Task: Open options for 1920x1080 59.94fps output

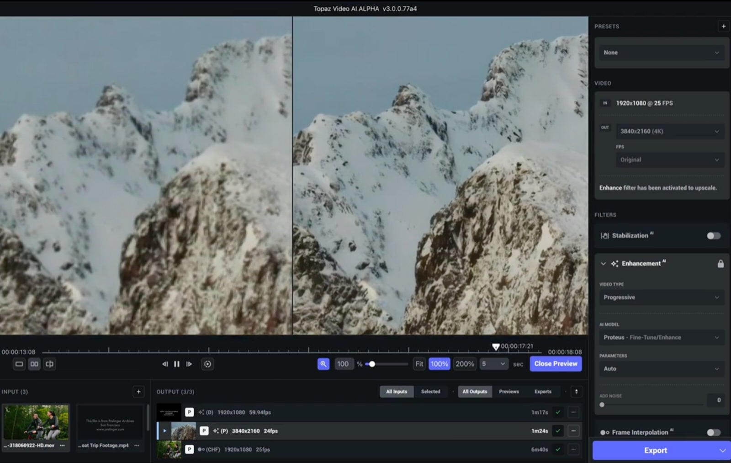Action: [x=573, y=412]
